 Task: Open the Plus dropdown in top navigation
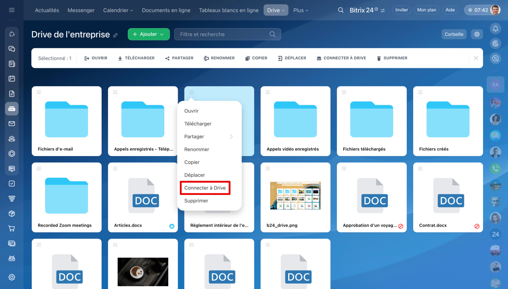[300, 10]
